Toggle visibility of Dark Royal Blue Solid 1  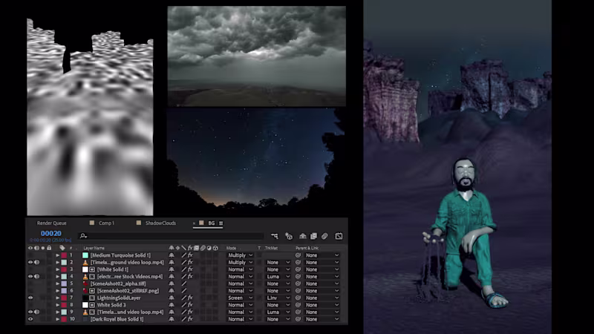(30, 319)
